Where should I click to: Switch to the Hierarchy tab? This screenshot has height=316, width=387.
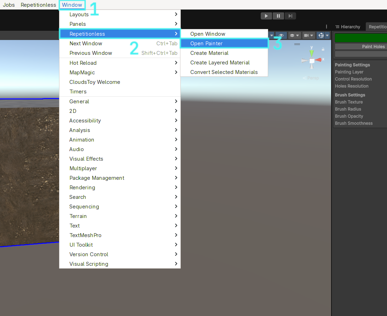pos(348,27)
